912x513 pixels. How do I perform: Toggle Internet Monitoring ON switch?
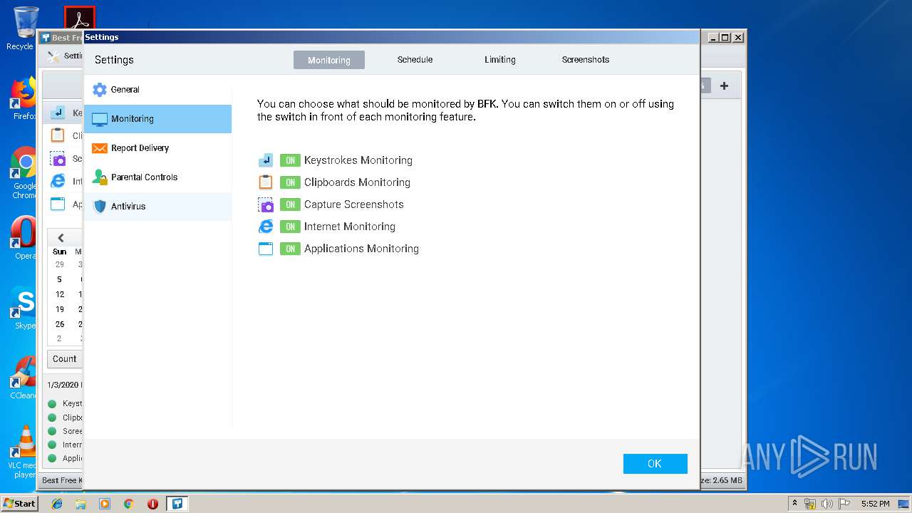(x=290, y=227)
